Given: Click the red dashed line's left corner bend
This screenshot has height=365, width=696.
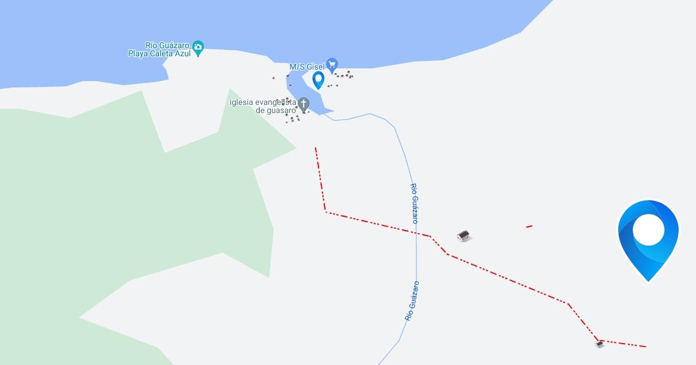Looking at the screenshot, I should [x=325, y=211].
